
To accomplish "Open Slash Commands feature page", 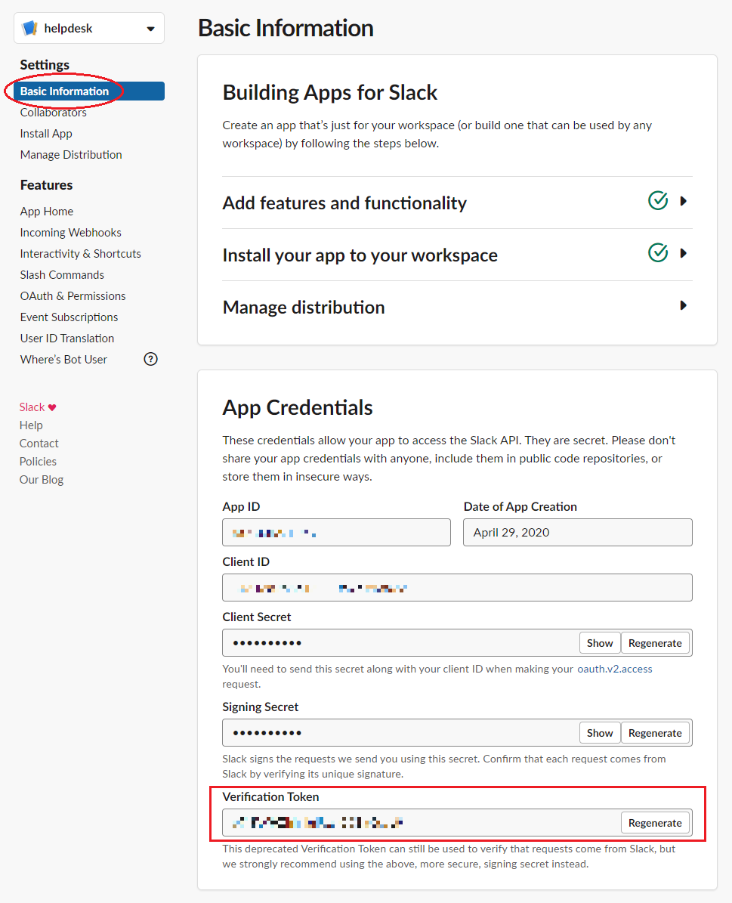I will (x=62, y=275).
